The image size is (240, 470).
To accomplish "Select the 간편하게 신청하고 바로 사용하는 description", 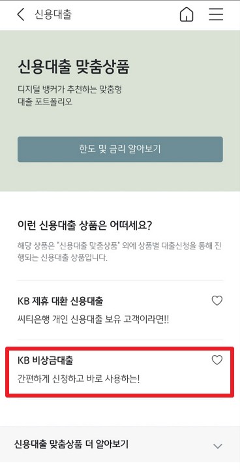I will click(x=78, y=379).
